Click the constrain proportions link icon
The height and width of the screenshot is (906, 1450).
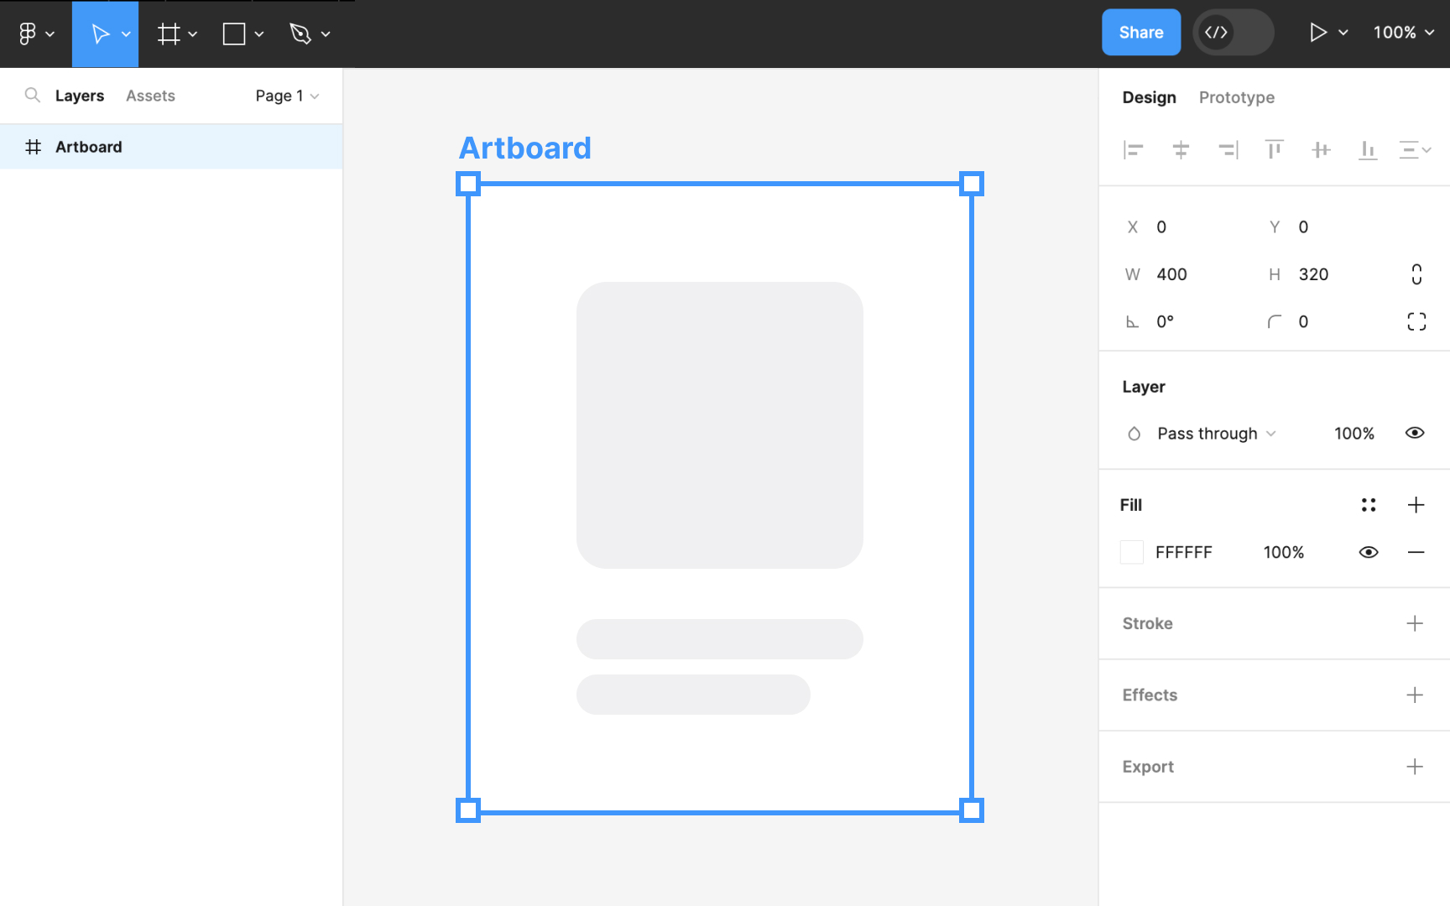click(1416, 273)
